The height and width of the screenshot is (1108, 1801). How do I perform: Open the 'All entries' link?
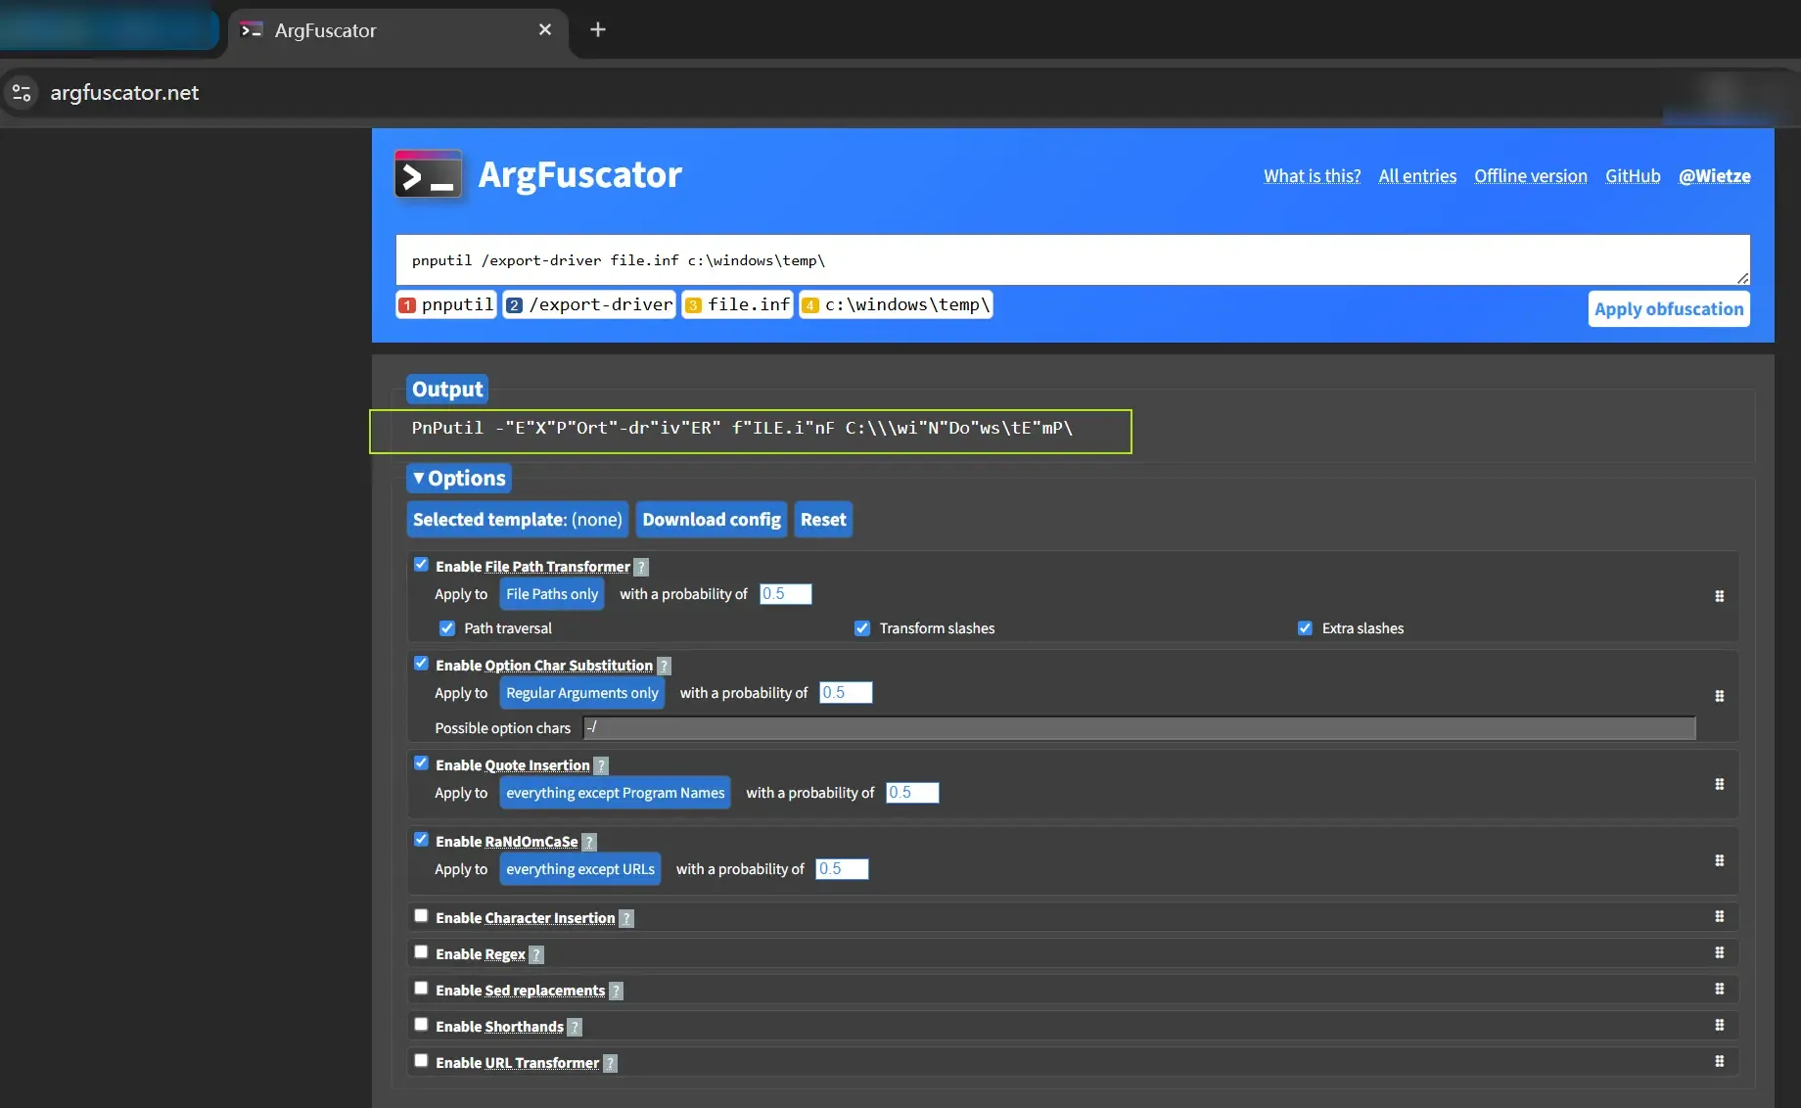tap(1417, 176)
